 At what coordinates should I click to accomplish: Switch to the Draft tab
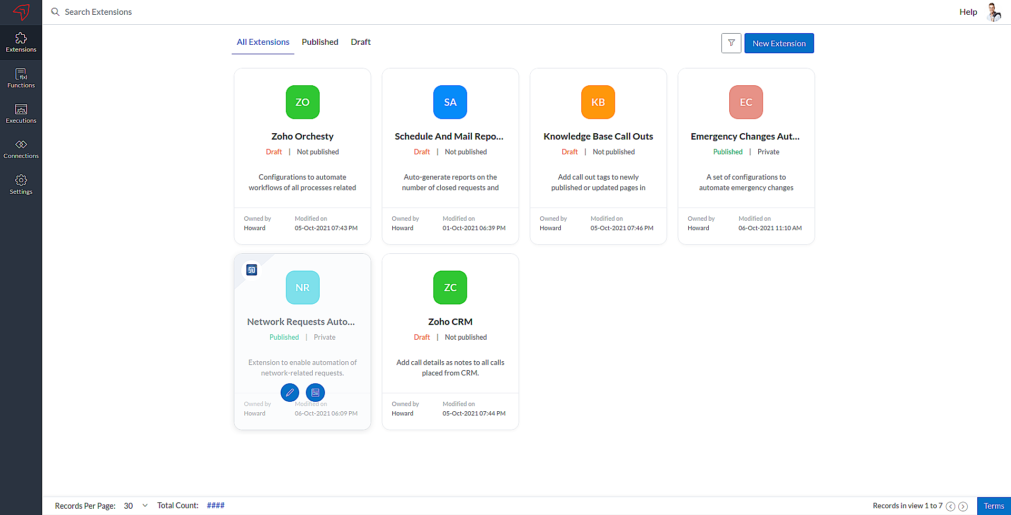361,42
